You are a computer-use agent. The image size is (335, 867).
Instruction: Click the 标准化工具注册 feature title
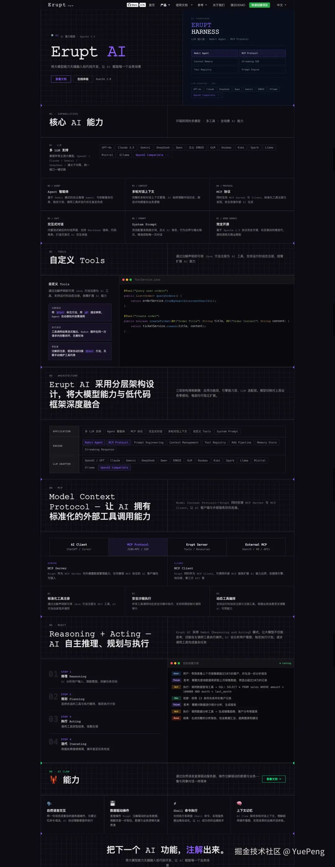(59, 599)
